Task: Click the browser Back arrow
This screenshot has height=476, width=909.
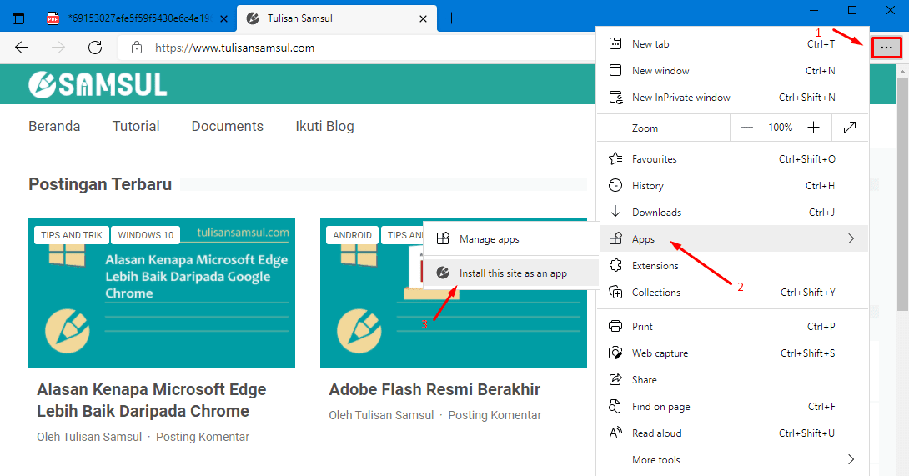Action: (22, 48)
